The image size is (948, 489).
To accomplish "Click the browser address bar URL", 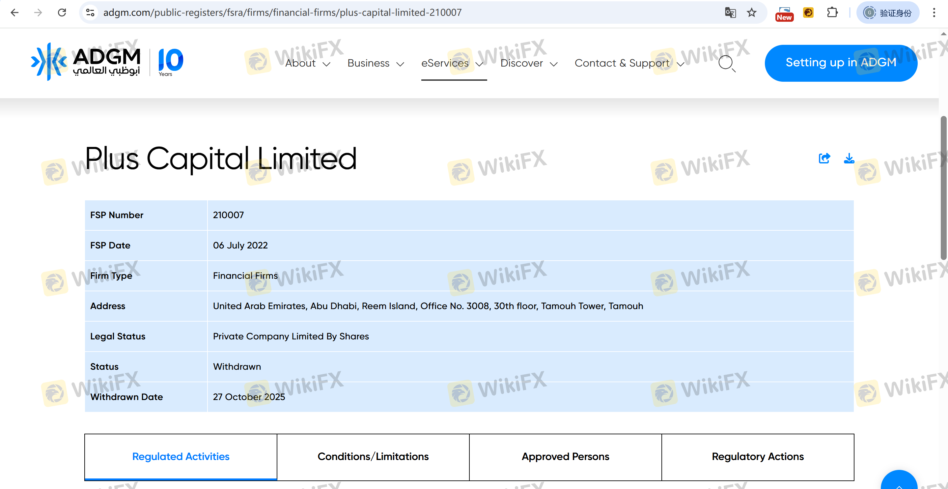I will click(x=282, y=13).
